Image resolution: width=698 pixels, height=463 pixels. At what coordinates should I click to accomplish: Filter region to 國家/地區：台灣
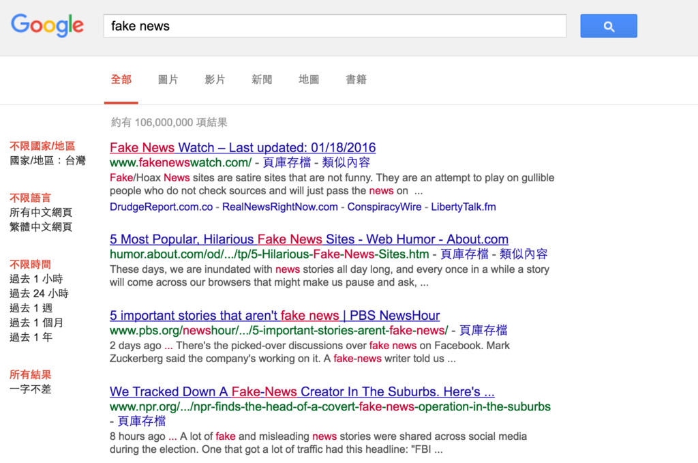pyautogui.click(x=48, y=161)
